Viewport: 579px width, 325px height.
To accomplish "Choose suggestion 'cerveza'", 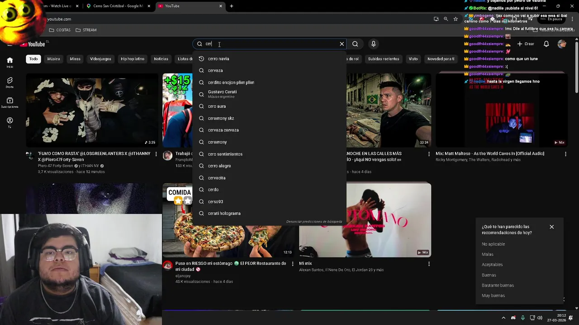I will coord(269,70).
